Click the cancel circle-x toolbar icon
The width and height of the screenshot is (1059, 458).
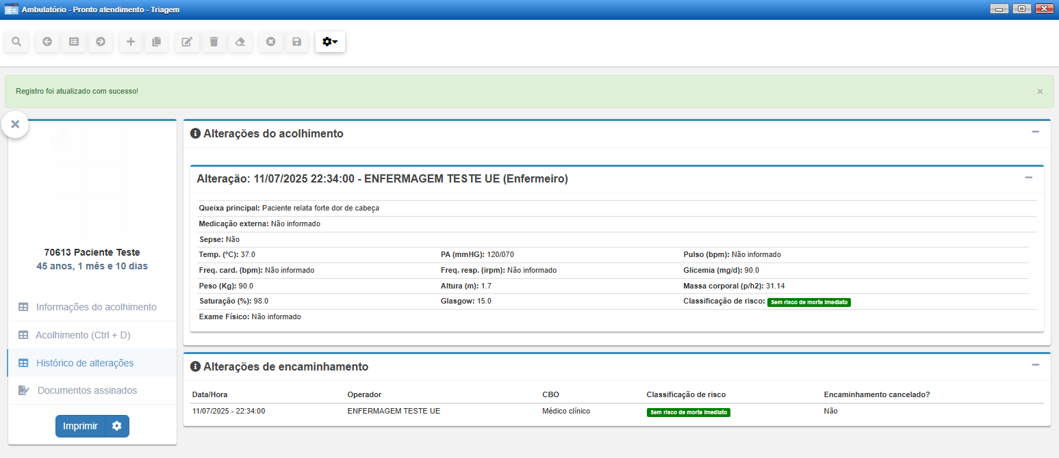tap(270, 42)
